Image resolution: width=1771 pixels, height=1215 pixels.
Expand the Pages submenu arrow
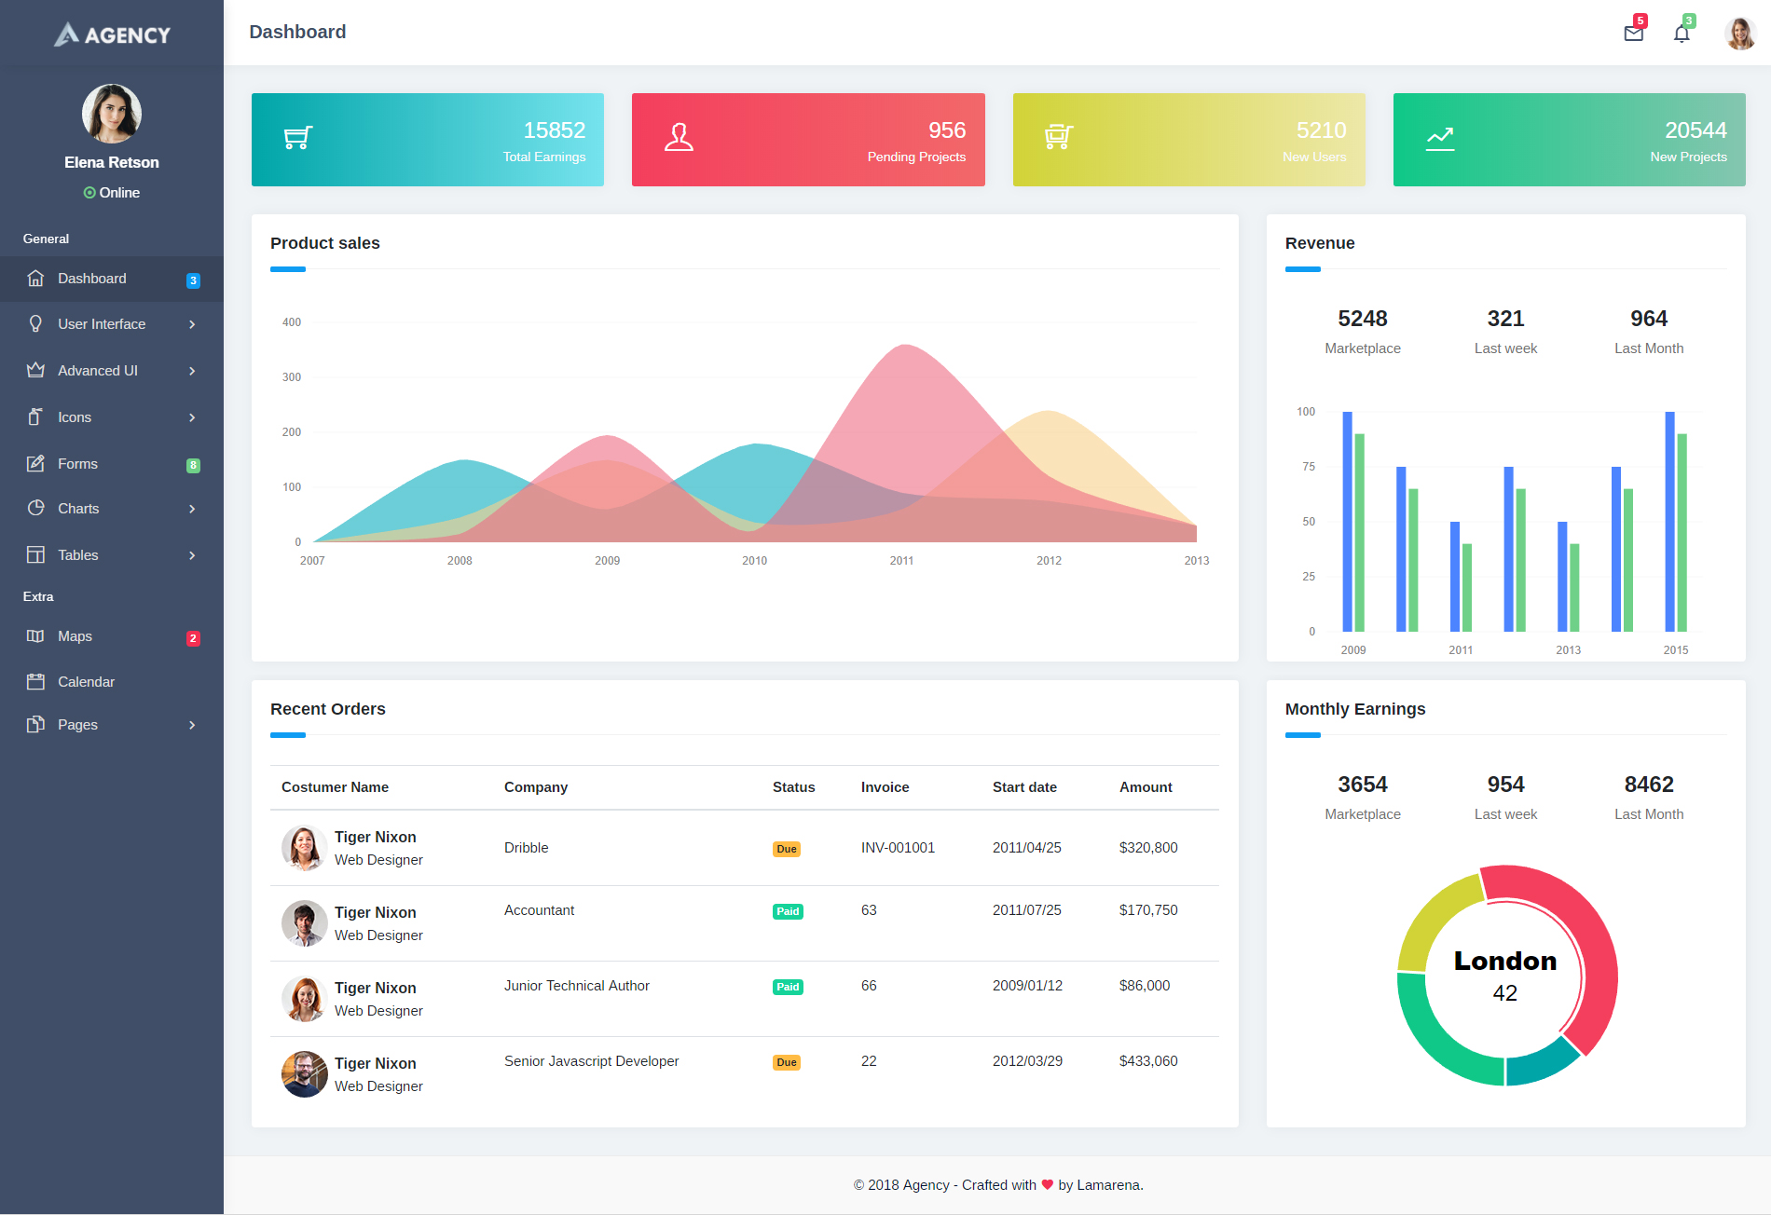pos(192,725)
